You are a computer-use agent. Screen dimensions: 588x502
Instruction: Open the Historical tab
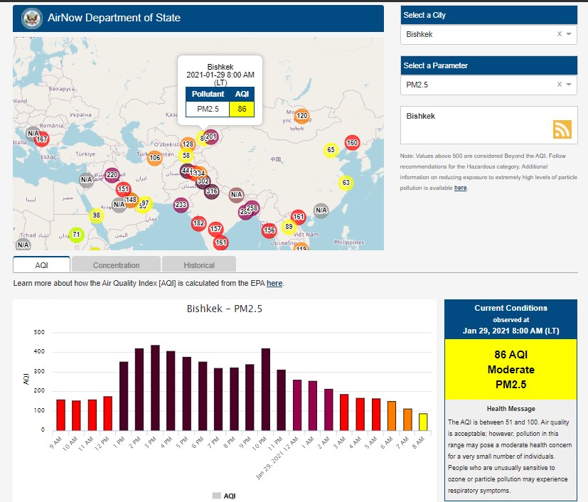pyautogui.click(x=199, y=265)
